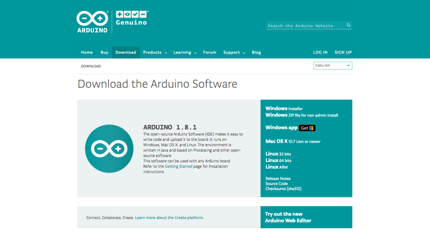
Task: Expand the Support dropdown menu
Action: 234,52
